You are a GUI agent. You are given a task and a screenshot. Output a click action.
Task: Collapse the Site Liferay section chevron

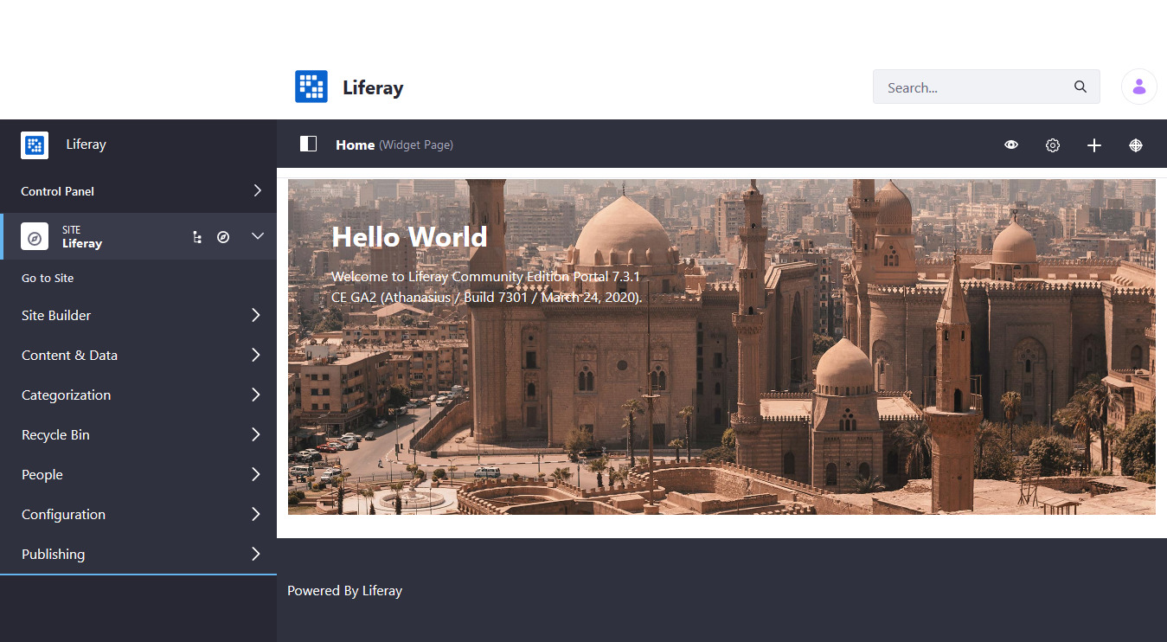coord(258,236)
